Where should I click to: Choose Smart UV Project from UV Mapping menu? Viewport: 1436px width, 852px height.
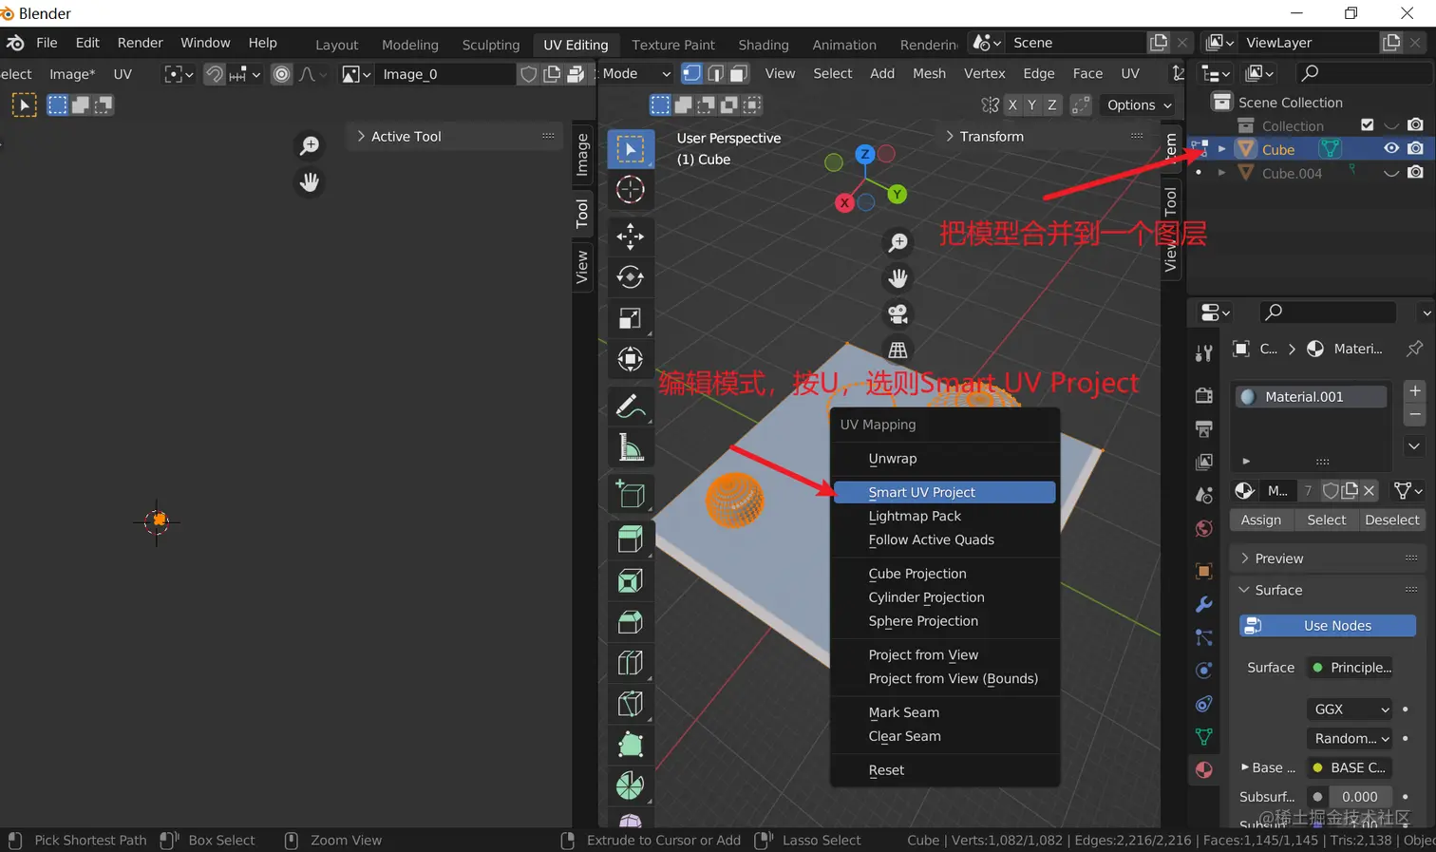coord(944,492)
